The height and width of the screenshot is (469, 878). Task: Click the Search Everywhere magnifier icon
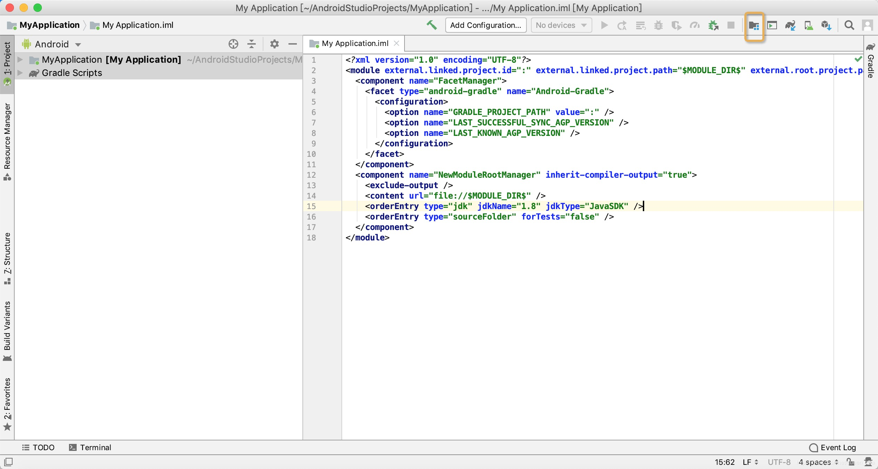click(x=849, y=25)
